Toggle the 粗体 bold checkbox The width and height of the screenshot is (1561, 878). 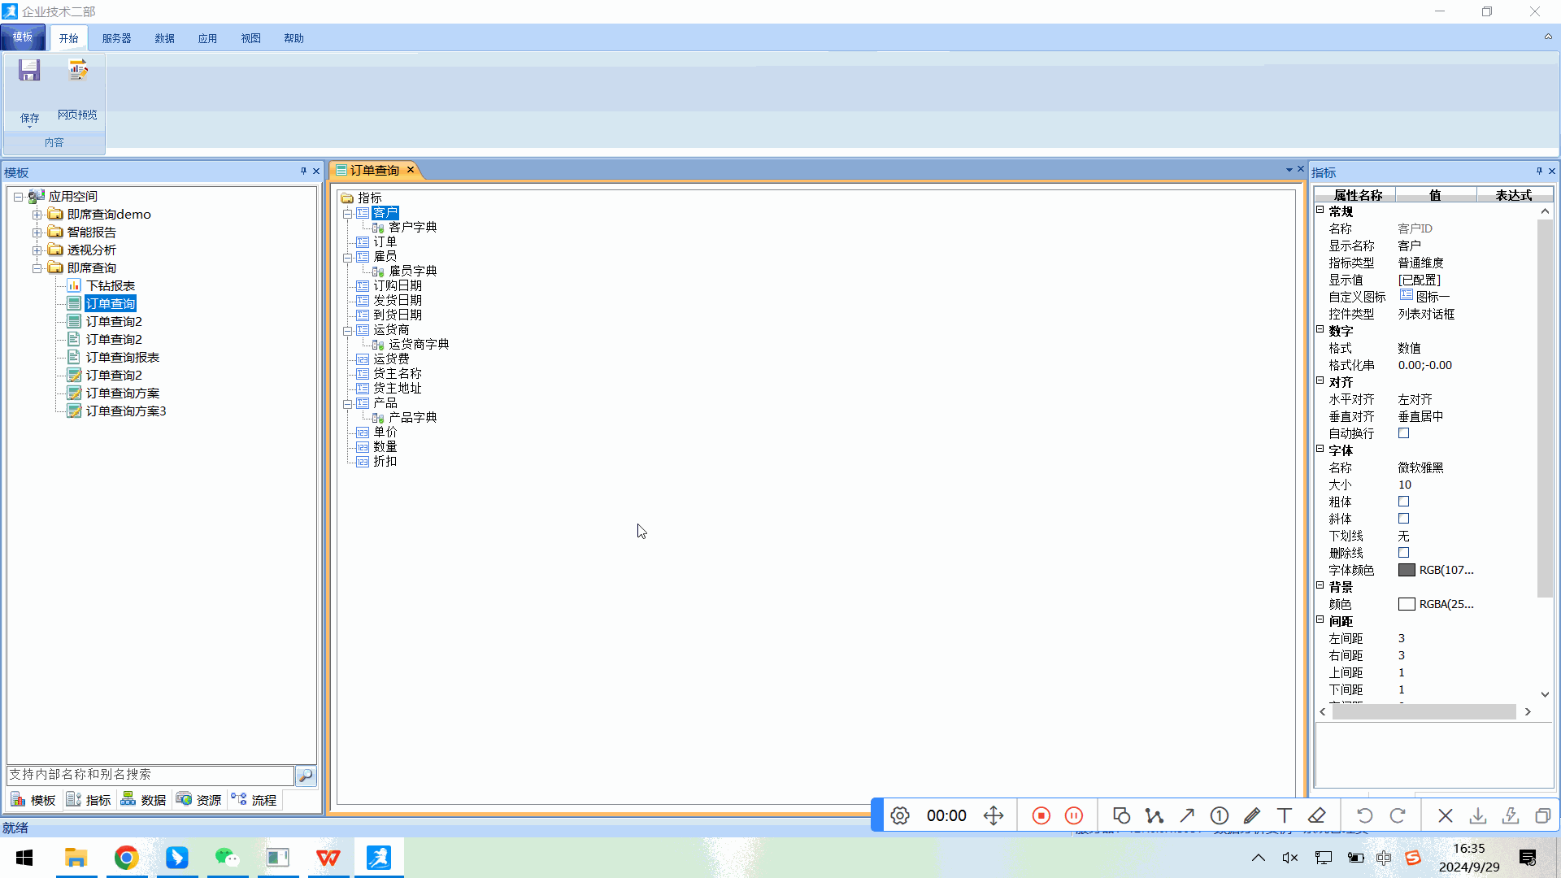(x=1403, y=502)
